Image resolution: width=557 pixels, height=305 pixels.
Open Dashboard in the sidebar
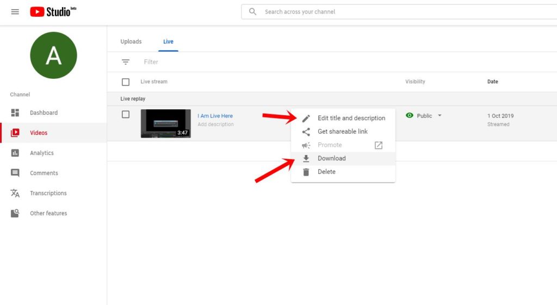click(53, 113)
